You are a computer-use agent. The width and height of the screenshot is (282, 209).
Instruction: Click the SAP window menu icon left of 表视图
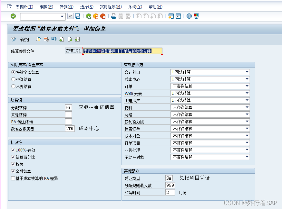[x=9, y=7]
